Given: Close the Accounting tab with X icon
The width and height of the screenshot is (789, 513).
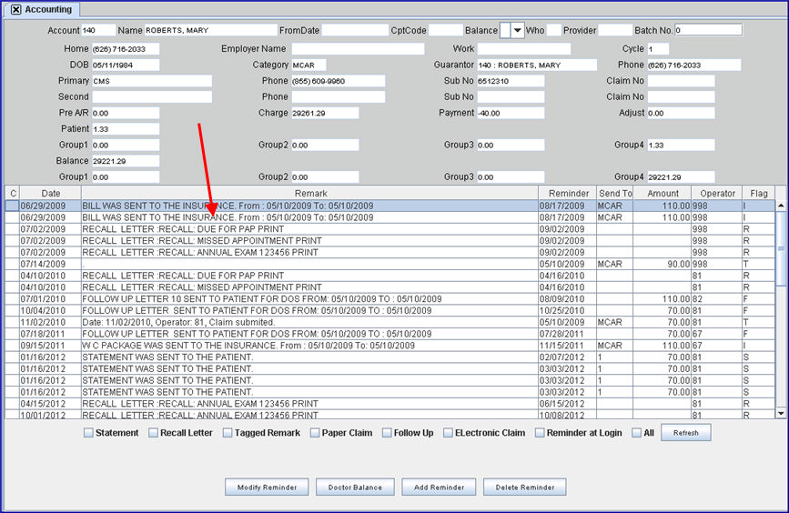Looking at the screenshot, I should [16, 10].
